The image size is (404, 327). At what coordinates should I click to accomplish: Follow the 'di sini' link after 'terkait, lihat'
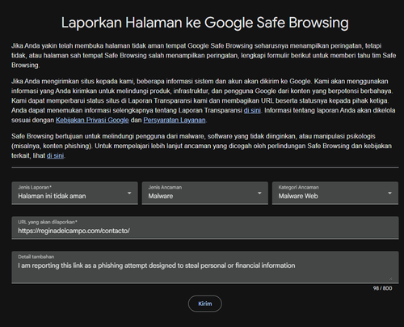coord(55,155)
